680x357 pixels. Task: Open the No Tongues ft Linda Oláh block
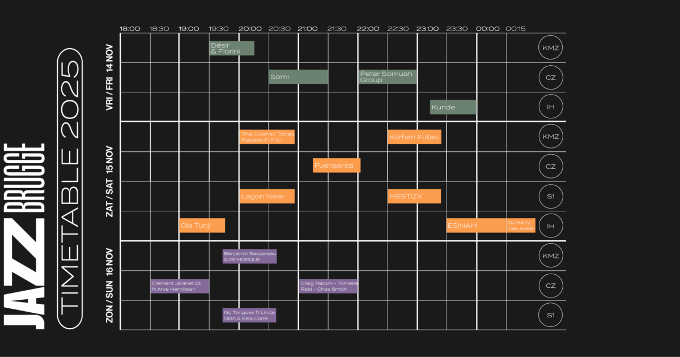tap(249, 315)
